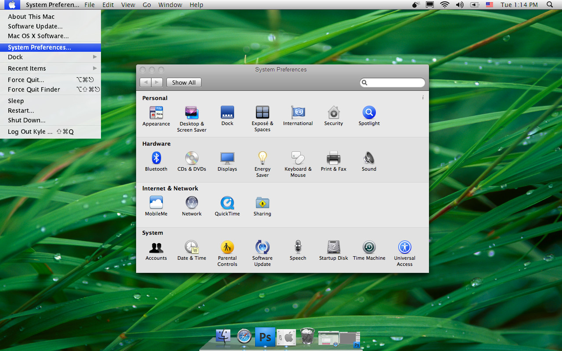Open the Spotlight preference pane
562x351 pixels.
(369, 113)
